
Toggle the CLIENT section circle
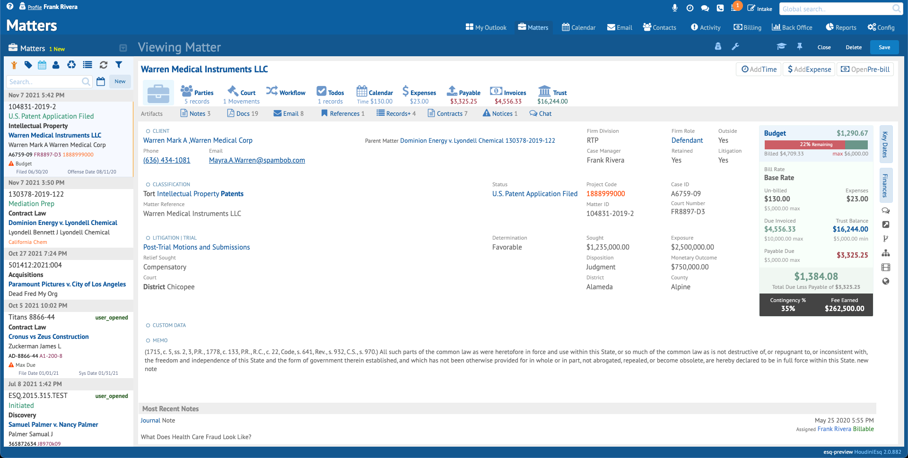click(x=148, y=131)
